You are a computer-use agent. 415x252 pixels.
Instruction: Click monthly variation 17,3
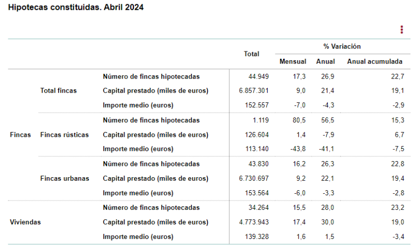(x=299, y=76)
